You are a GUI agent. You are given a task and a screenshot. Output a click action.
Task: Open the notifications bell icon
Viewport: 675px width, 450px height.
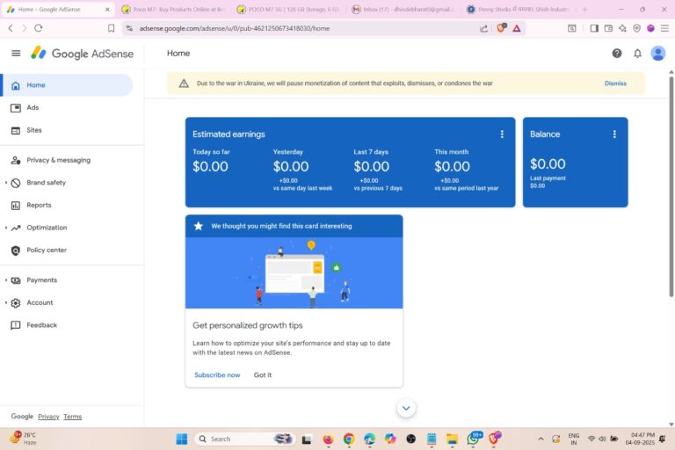point(637,54)
